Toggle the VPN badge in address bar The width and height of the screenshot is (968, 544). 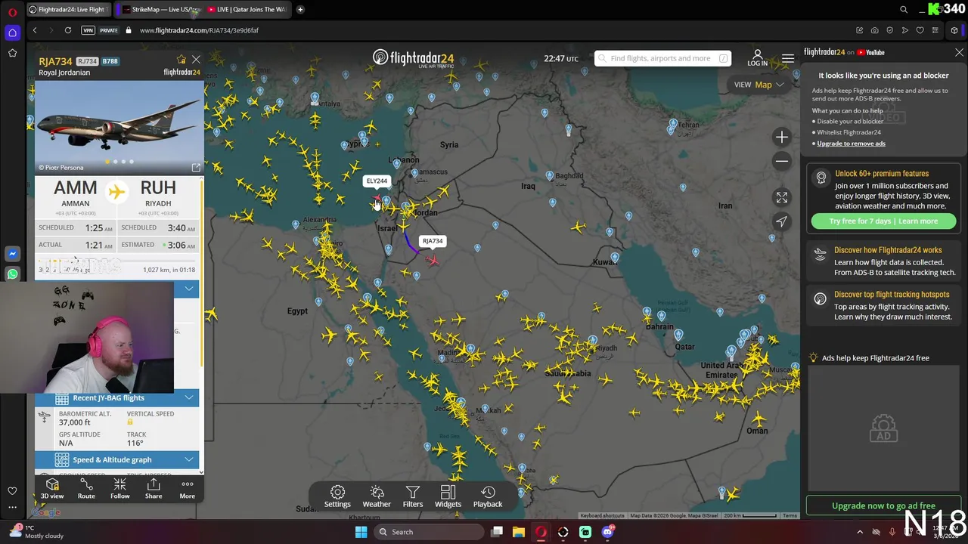click(88, 30)
